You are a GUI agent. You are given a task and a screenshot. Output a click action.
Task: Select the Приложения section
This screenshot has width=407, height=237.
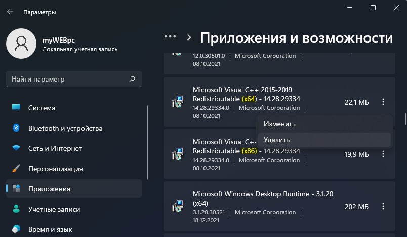click(x=74, y=189)
